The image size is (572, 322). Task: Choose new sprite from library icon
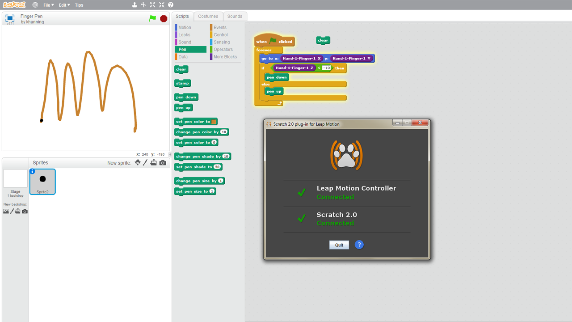click(138, 163)
